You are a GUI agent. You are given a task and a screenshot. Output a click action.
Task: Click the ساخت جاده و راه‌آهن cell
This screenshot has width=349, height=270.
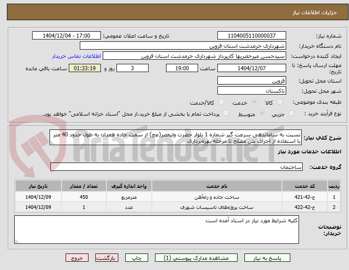coord(217,197)
